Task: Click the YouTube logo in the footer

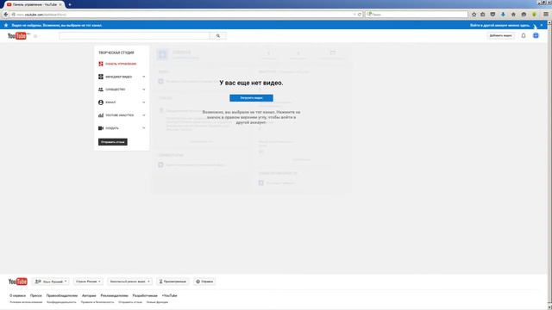Action: (x=17, y=282)
